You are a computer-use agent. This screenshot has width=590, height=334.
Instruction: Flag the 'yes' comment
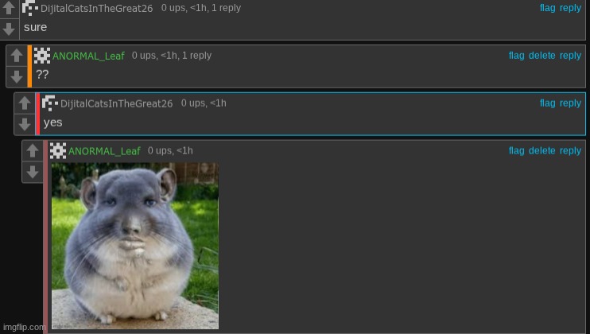coord(548,103)
